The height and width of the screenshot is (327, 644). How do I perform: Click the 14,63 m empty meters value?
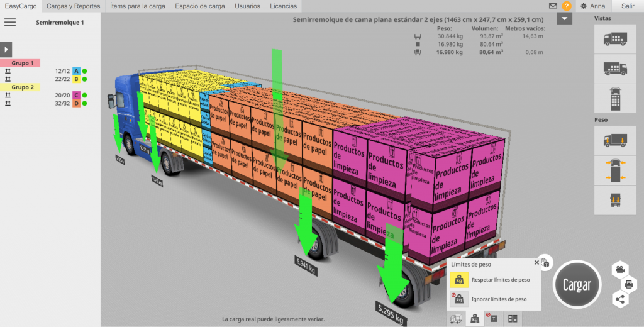tap(532, 36)
